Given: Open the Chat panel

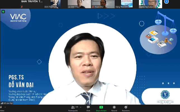Looking at the screenshot, I should (88, 109).
